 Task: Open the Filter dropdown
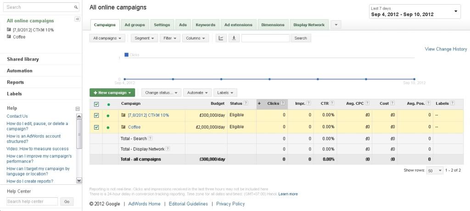170,39
